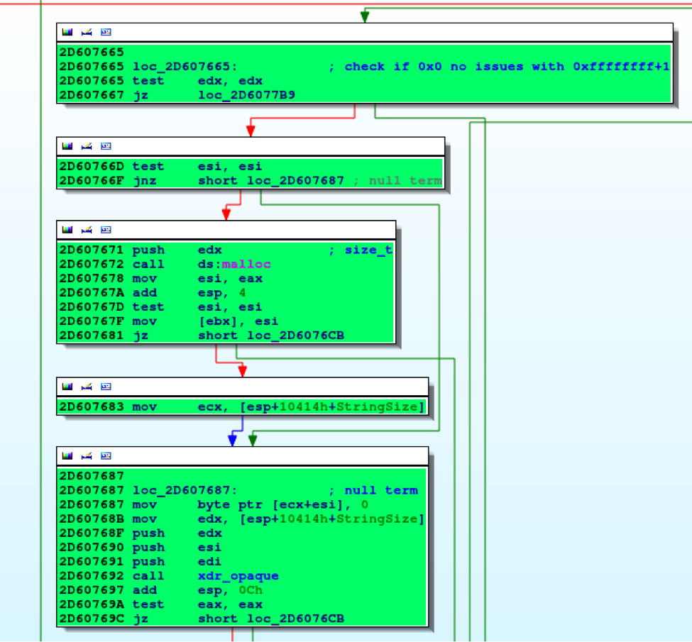The height and width of the screenshot is (642, 692).
Task: Click jnz target loc_2D607687 operand
Action: [295, 180]
